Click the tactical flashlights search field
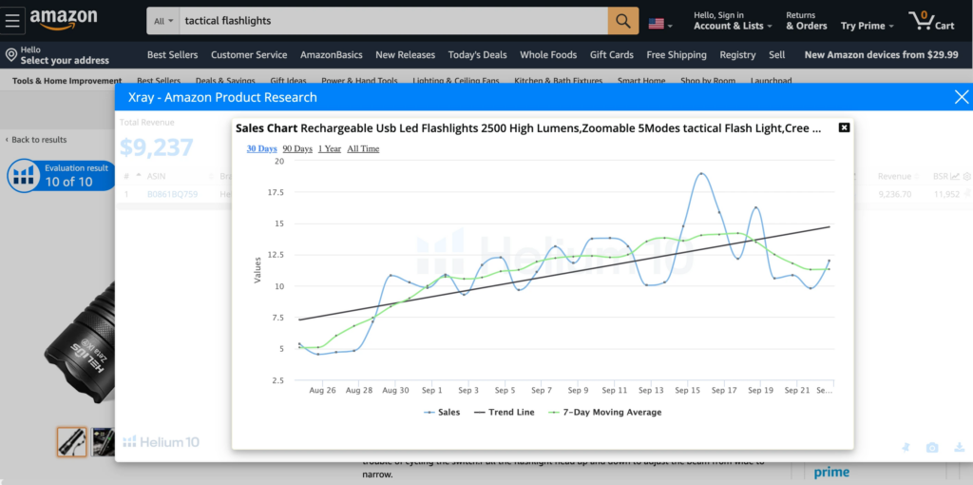 click(x=393, y=21)
